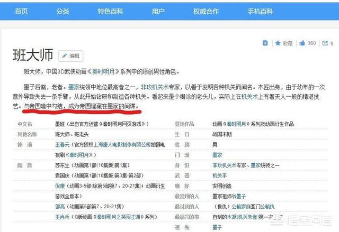Open the 非攻机关术 link in intro paragraph

[x=155, y=87]
